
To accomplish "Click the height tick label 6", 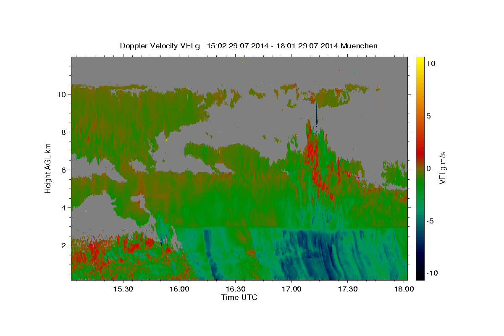I will coord(64,170).
